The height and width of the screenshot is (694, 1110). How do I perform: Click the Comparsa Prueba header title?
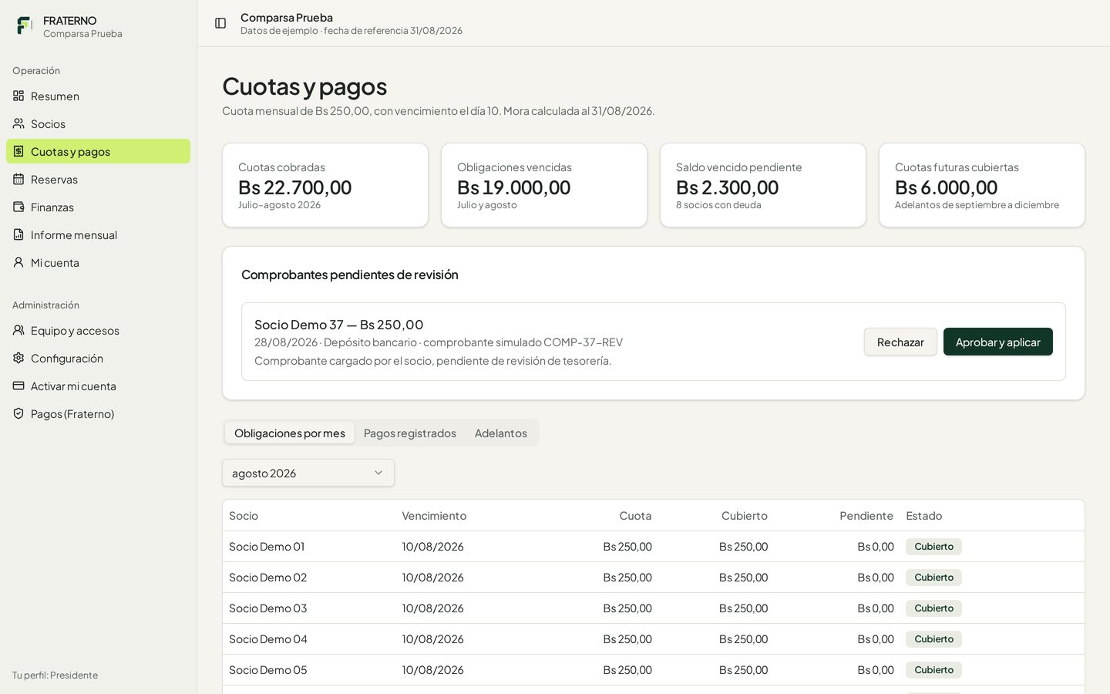[x=287, y=17]
